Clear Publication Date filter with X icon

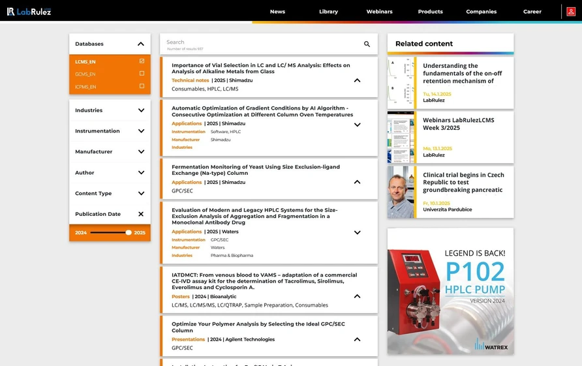coord(141,214)
